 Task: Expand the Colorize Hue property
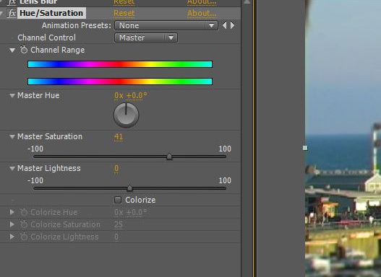(12, 212)
